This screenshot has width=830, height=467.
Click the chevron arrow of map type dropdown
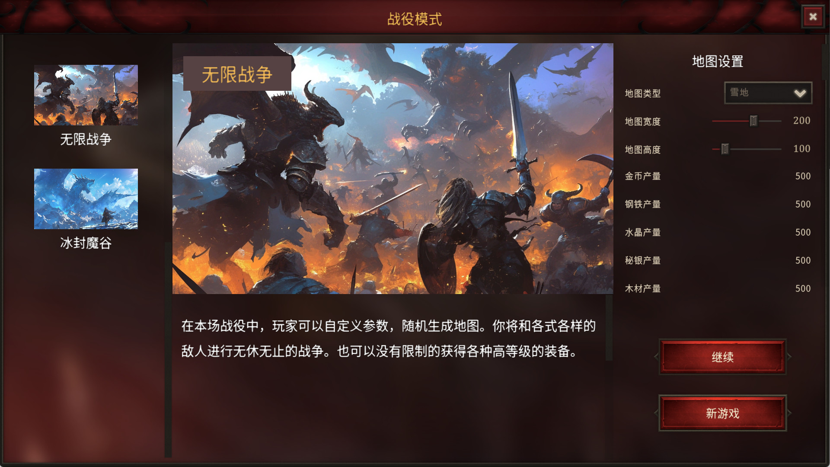(800, 93)
